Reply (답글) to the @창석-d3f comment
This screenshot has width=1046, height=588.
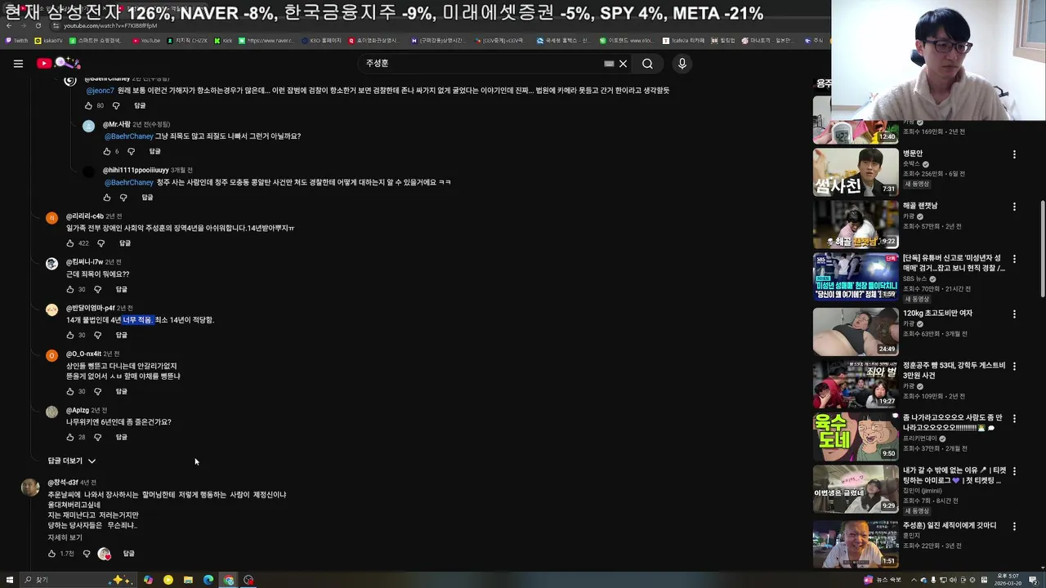pos(128,554)
